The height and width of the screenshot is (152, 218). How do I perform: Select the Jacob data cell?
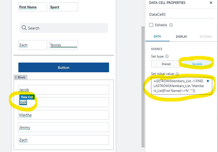64,90
